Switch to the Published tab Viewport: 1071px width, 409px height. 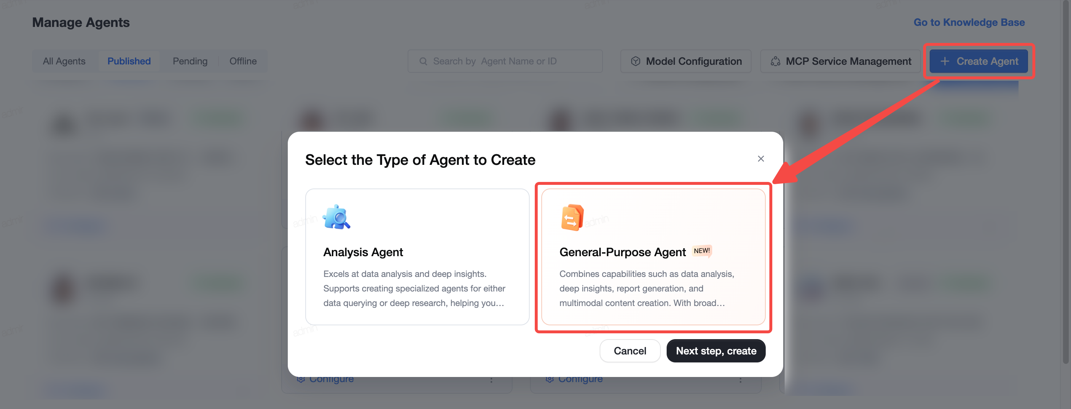pyautogui.click(x=129, y=61)
